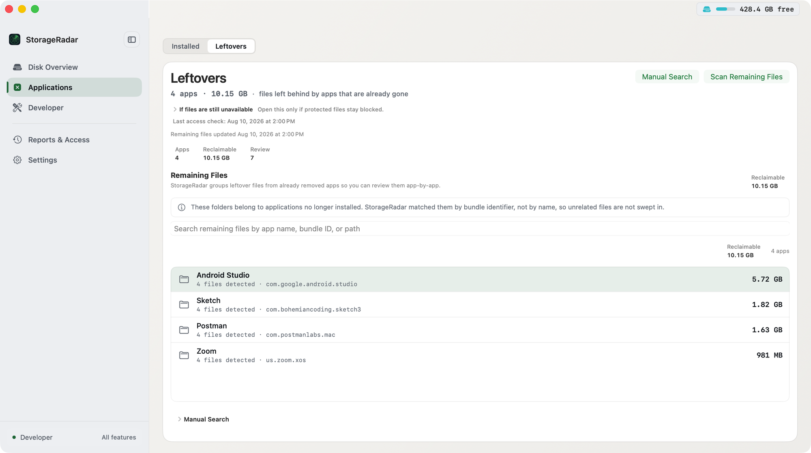Click the info icon in the notice banner
Image resolution: width=811 pixels, height=453 pixels.
coord(182,207)
